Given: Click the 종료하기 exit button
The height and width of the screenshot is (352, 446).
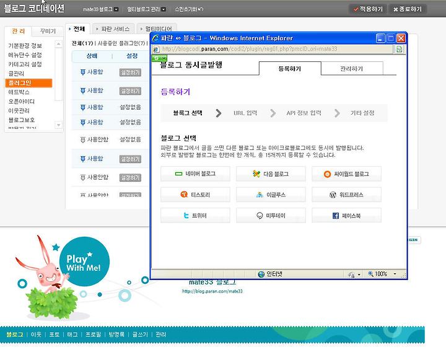Looking at the screenshot, I should 408,9.
